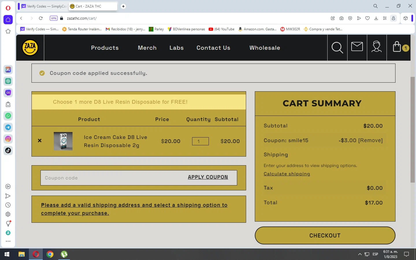Open Instagram in Opera sidebar
Image resolution: width=416 pixels, height=260 pixels.
pos(8,139)
